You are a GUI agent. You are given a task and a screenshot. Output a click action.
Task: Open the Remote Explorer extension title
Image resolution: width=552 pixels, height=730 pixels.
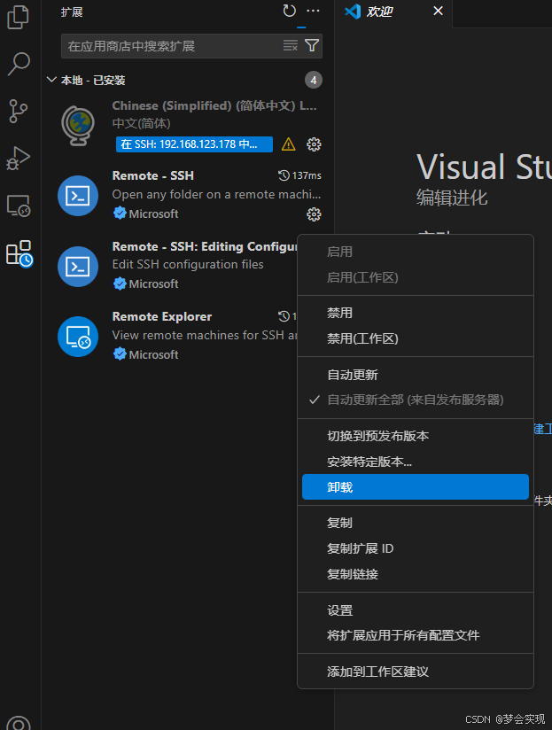coord(162,316)
